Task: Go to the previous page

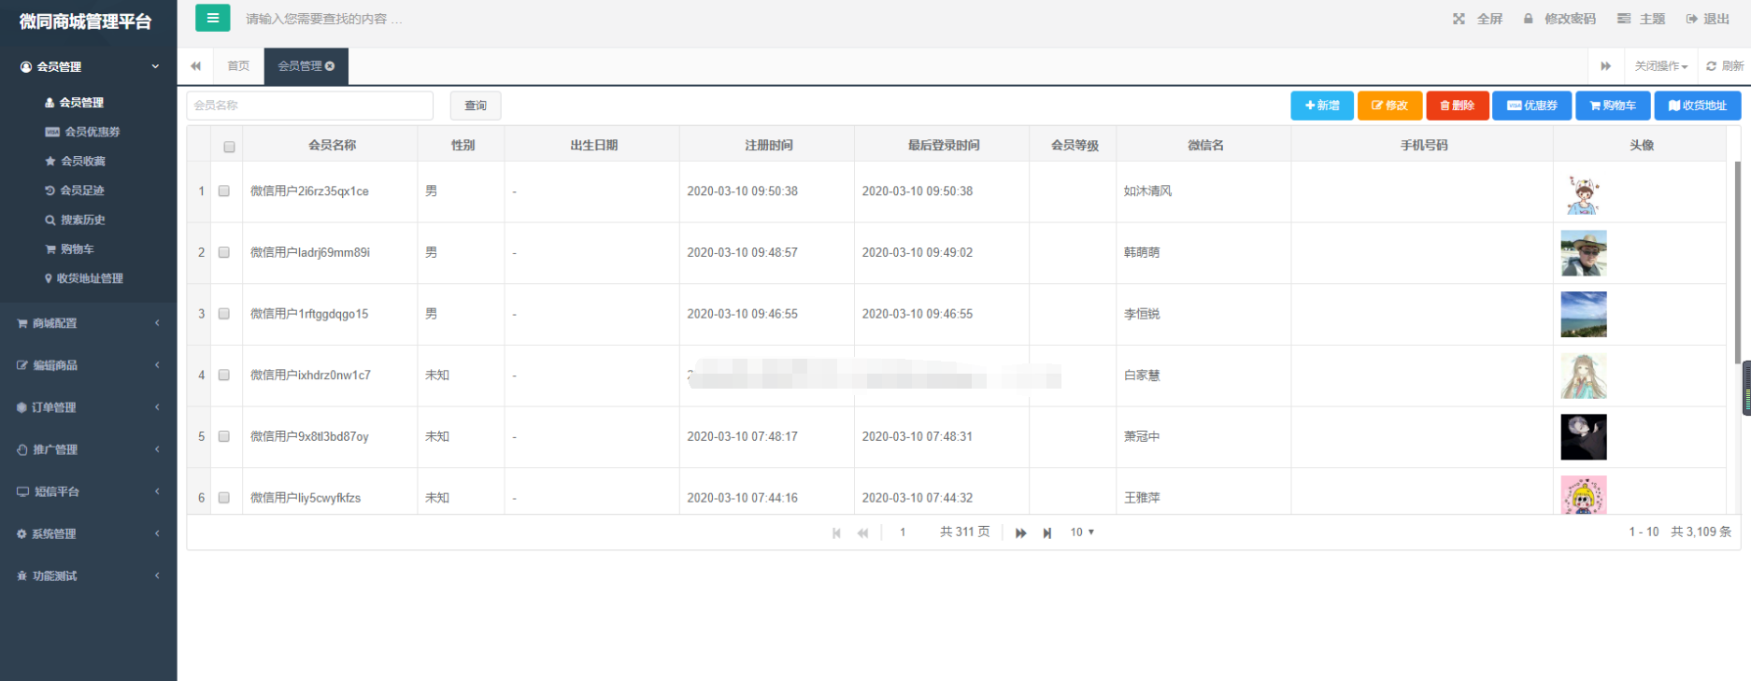Action: (x=862, y=532)
